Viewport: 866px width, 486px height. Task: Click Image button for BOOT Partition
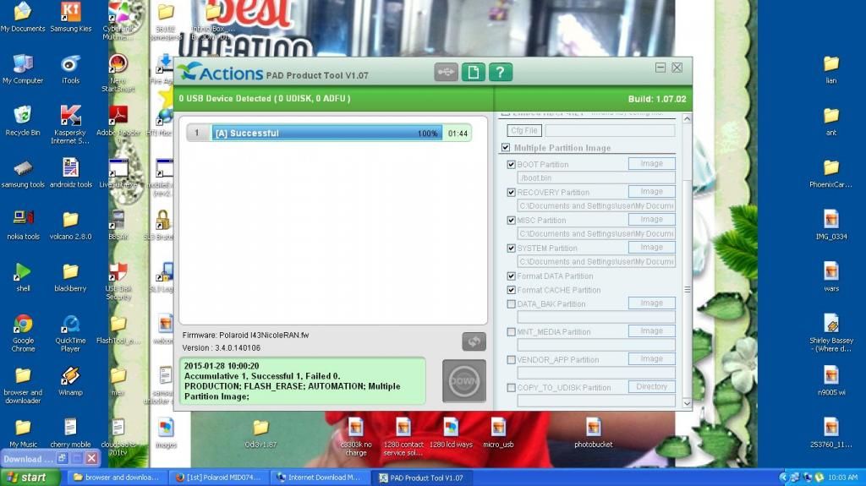click(652, 163)
